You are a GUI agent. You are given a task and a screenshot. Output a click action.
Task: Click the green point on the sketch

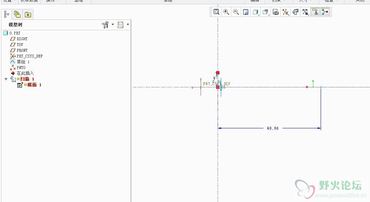pos(313,81)
